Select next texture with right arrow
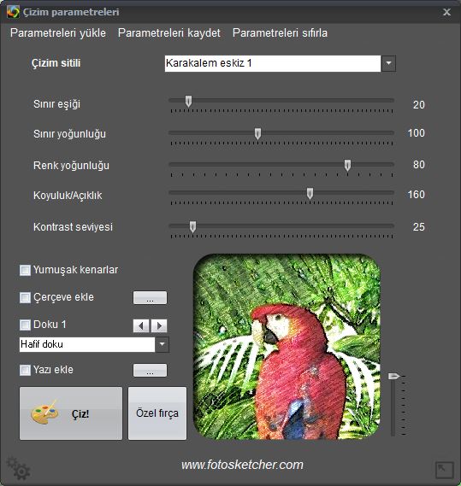The image size is (461, 486). click(x=159, y=325)
